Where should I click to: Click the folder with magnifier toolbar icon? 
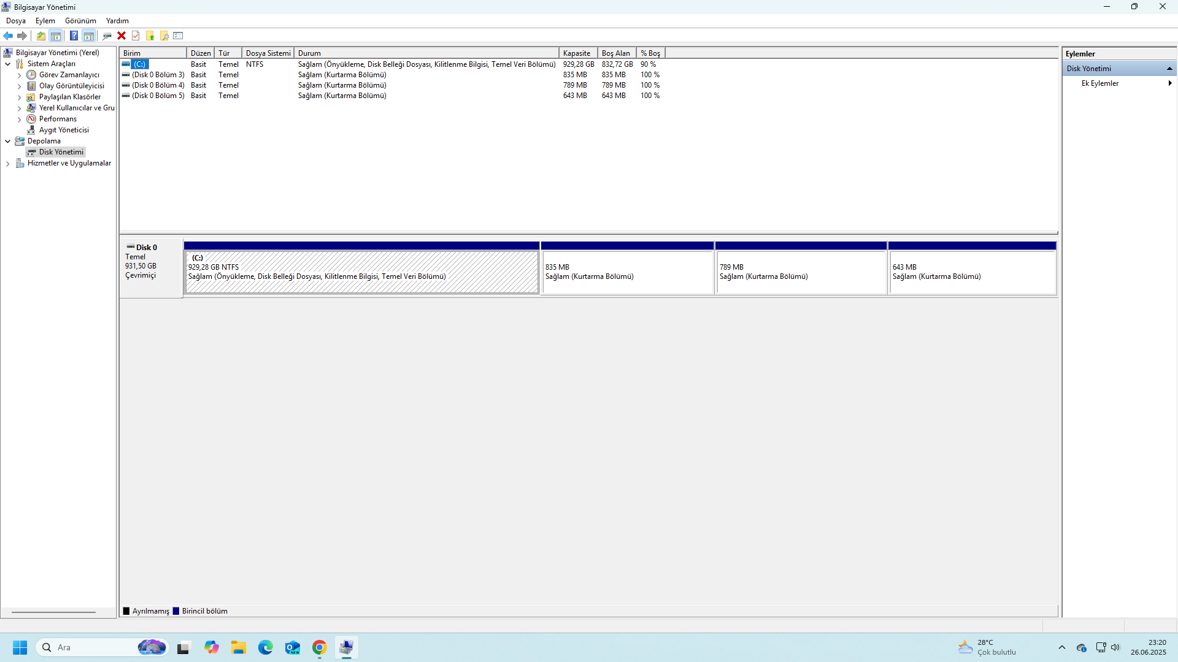click(x=164, y=36)
